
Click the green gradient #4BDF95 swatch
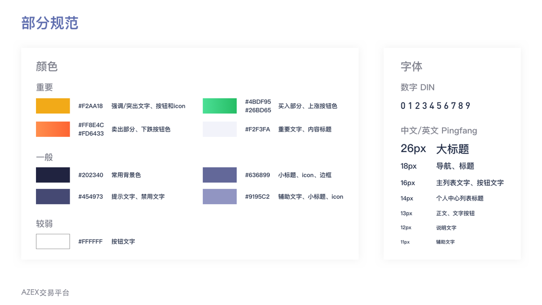click(x=219, y=106)
